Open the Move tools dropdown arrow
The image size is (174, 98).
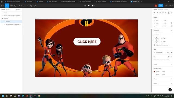coord(8,6)
